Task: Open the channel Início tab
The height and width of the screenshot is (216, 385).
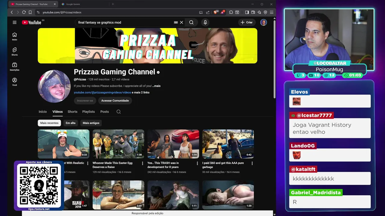Action: (43, 112)
